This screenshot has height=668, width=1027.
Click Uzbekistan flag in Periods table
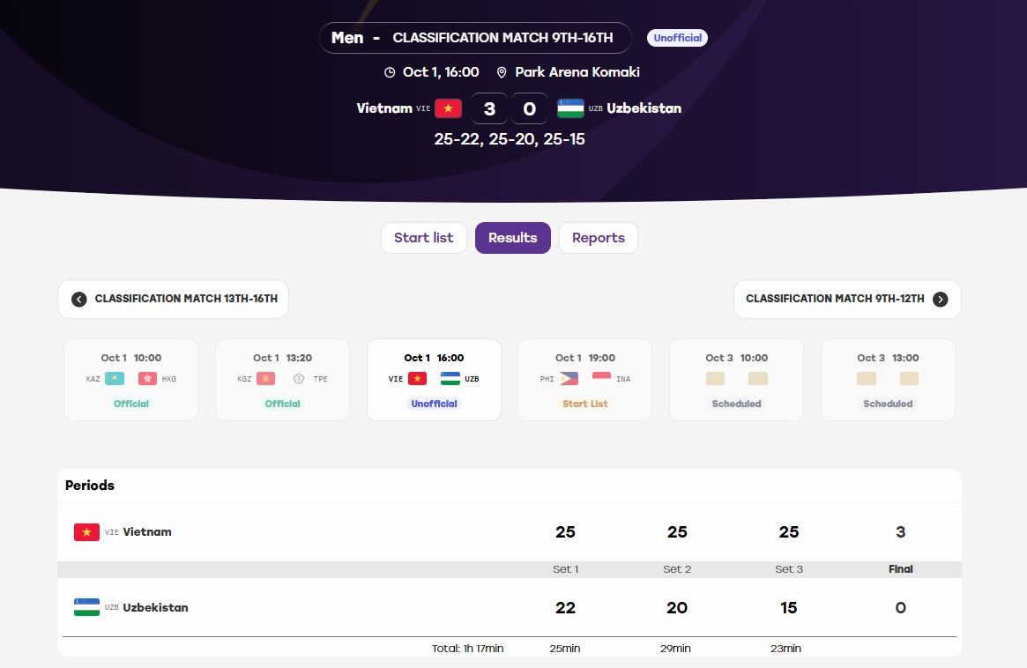[x=86, y=607]
